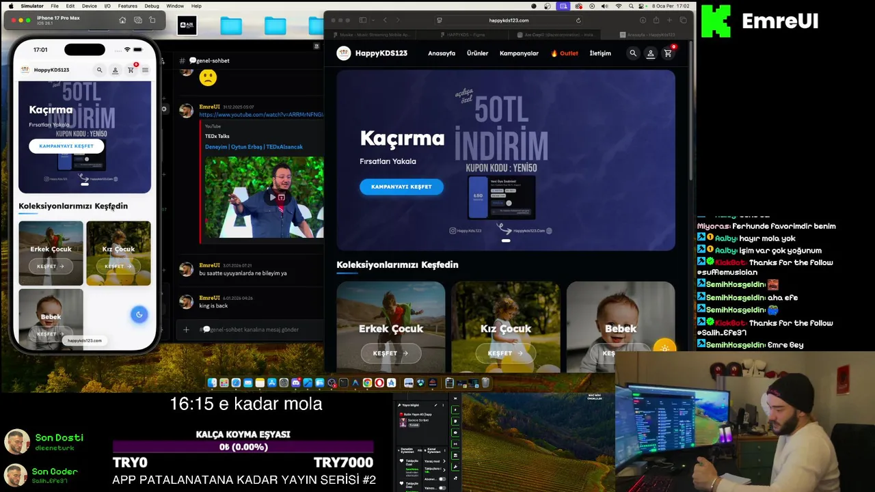Screen dimensions: 875x492
Task: Open shopping cart icon on website header
Action: click(x=668, y=53)
